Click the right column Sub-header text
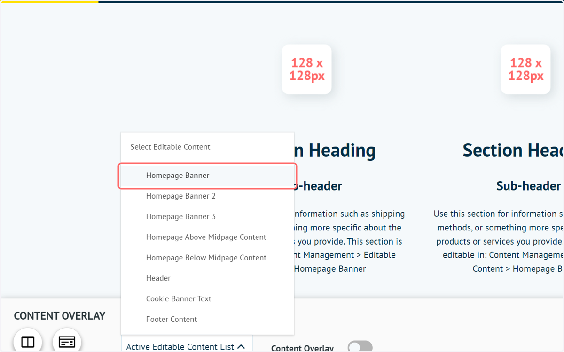Viewport: 564px width, 352px height. click(x=529, y=186)
